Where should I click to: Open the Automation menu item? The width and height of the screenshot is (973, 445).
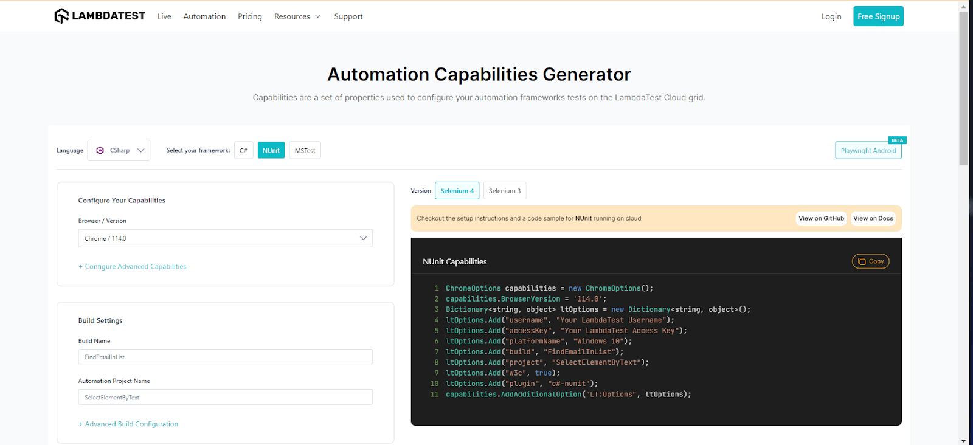point(204,16)
